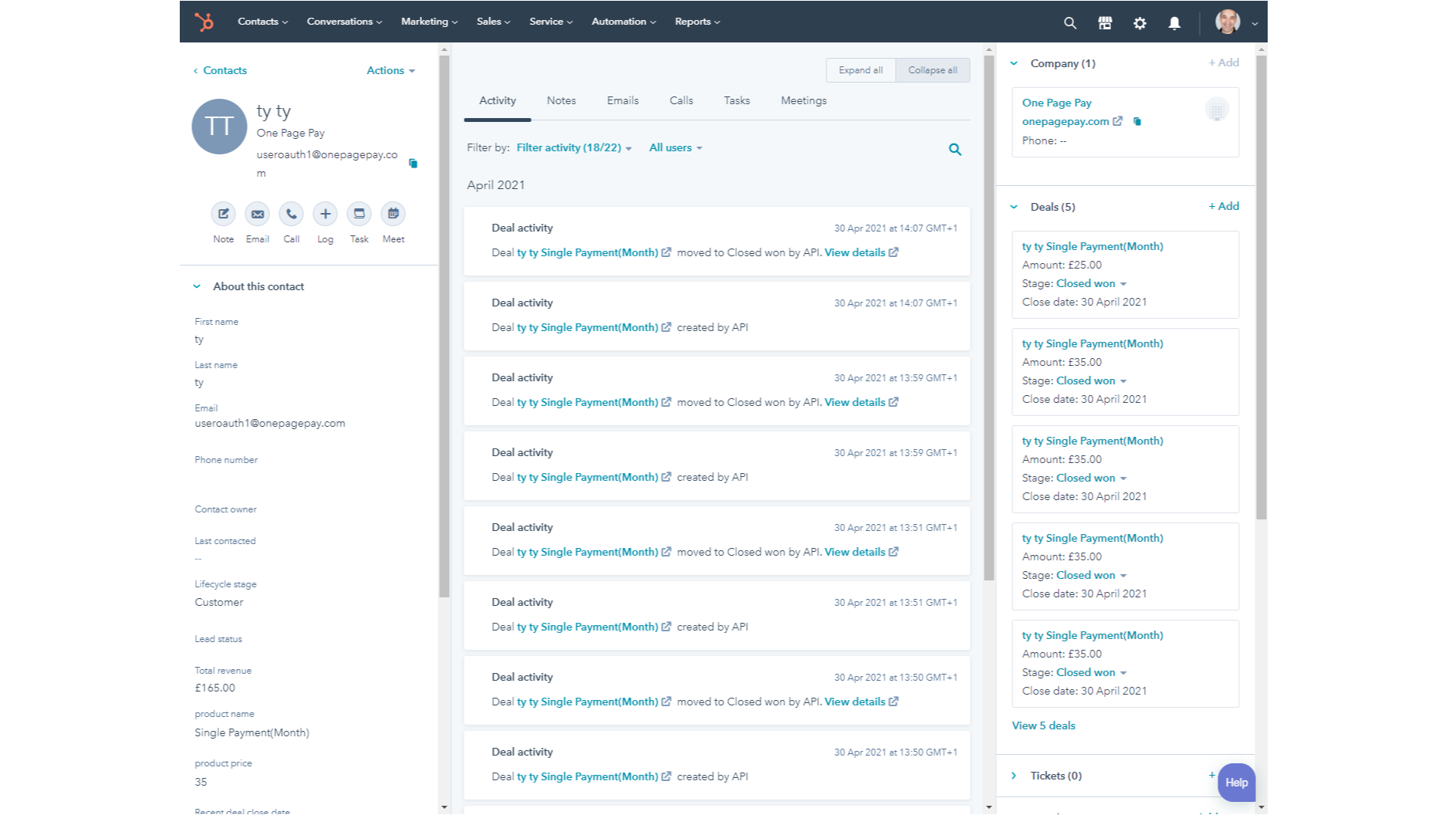Log an activity via the Log icon
1449x815 pixels.
[325, 215]
